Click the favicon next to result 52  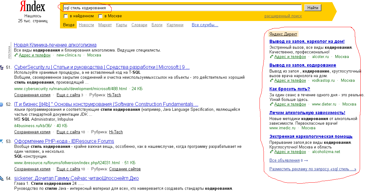point(1,104)
